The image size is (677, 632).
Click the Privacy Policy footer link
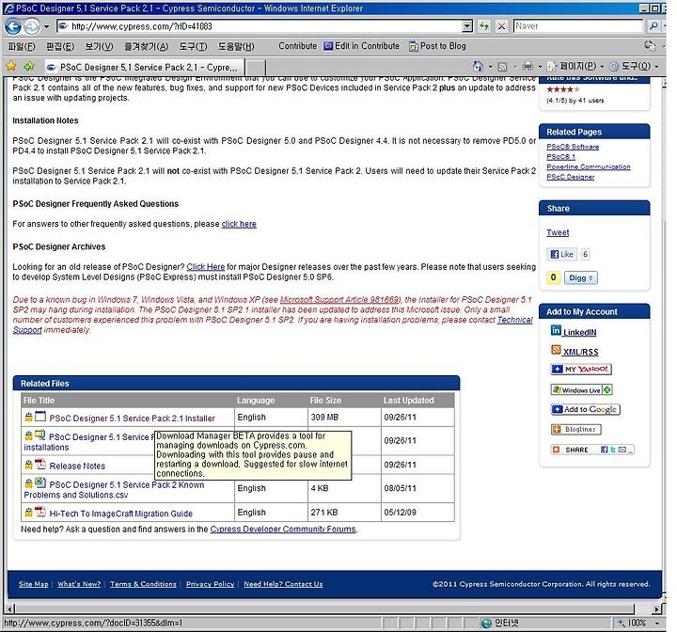coord(211,584)
